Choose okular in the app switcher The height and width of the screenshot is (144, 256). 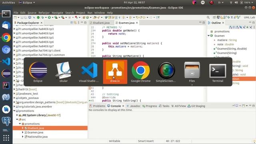click(x=64, y=72)
